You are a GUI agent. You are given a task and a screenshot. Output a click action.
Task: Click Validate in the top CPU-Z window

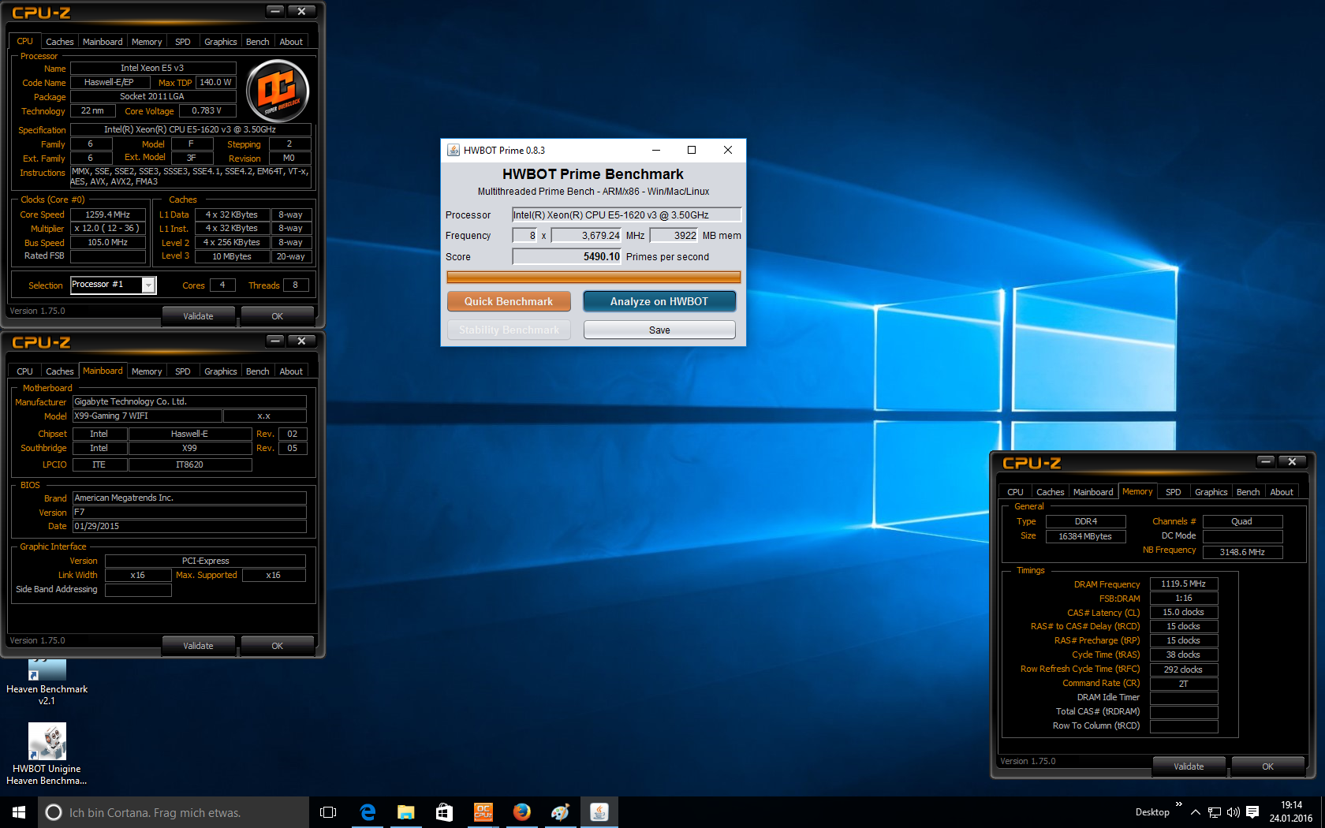pyautogui.click(x=199, y=316)
